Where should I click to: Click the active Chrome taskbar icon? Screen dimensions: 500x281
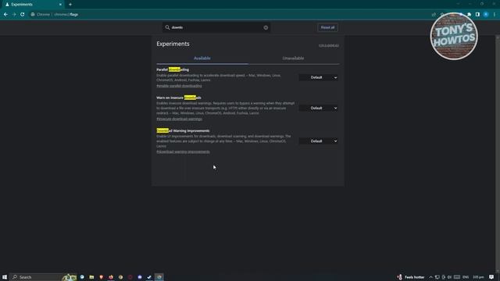click(x=159, y=277)
